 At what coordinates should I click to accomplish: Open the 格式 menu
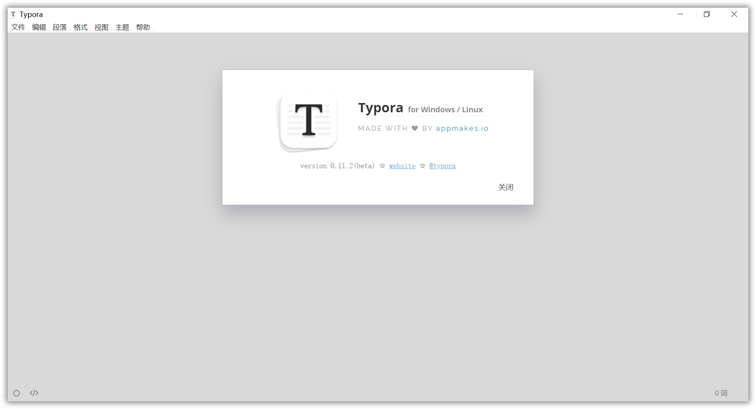click(x=81, y=27)
